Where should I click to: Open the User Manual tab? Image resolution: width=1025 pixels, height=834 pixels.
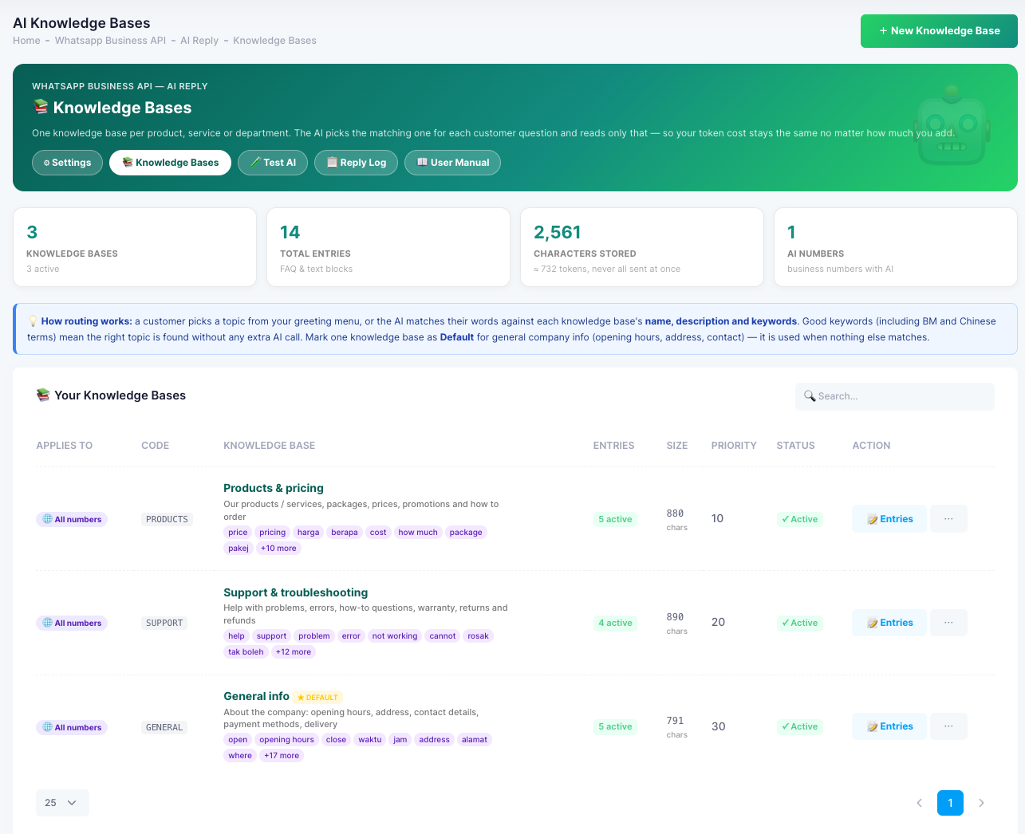click(x=452, y=163)
